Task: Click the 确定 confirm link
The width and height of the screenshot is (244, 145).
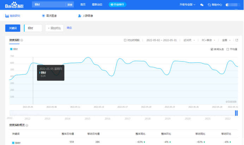Action: pos(69,28)
